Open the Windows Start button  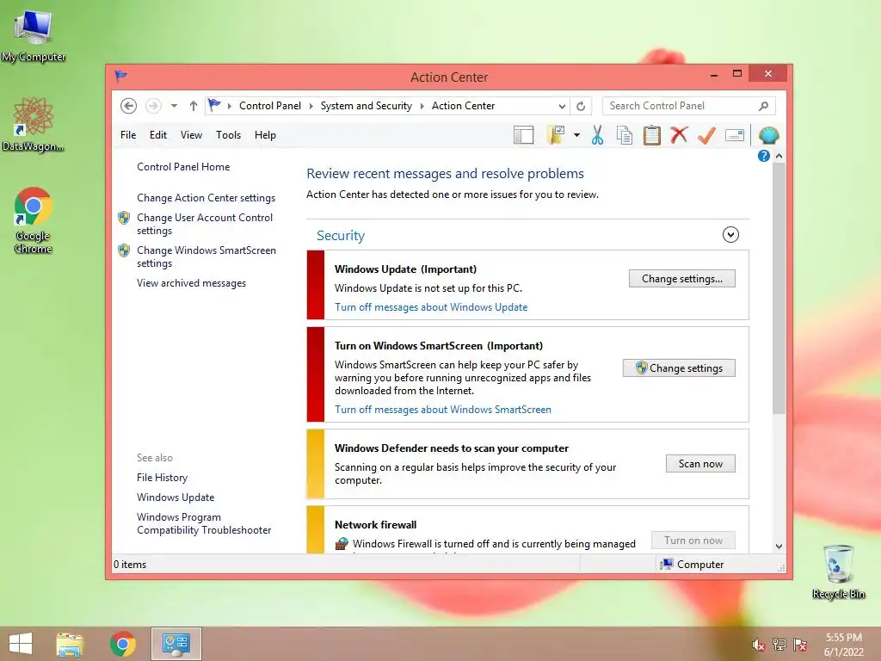pos(21,644)
